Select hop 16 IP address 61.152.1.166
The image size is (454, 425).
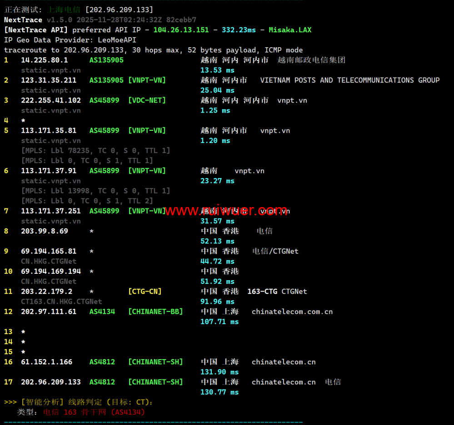coord(46,362)
